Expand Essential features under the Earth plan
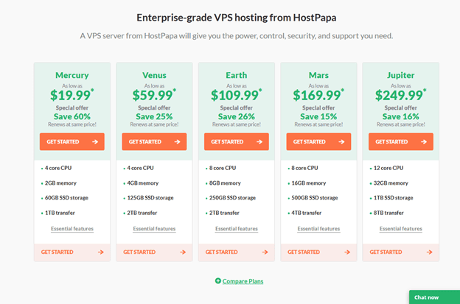 click(237, 229)
